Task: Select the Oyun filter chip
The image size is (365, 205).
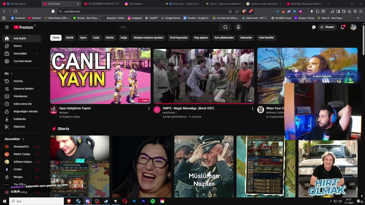Action: [x=83, y=38]
